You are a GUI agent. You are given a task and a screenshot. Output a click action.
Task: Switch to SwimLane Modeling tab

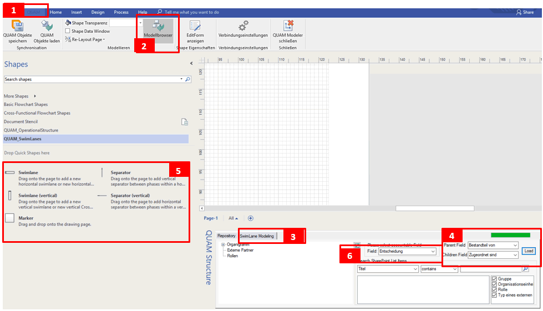[x=257, y=236]
